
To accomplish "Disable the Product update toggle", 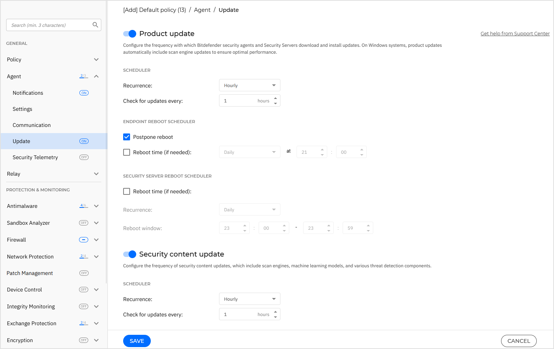I will pyautogui.click(x=130, y=34).
